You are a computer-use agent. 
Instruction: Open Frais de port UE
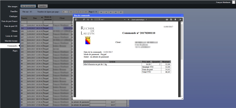coord(11,26)
